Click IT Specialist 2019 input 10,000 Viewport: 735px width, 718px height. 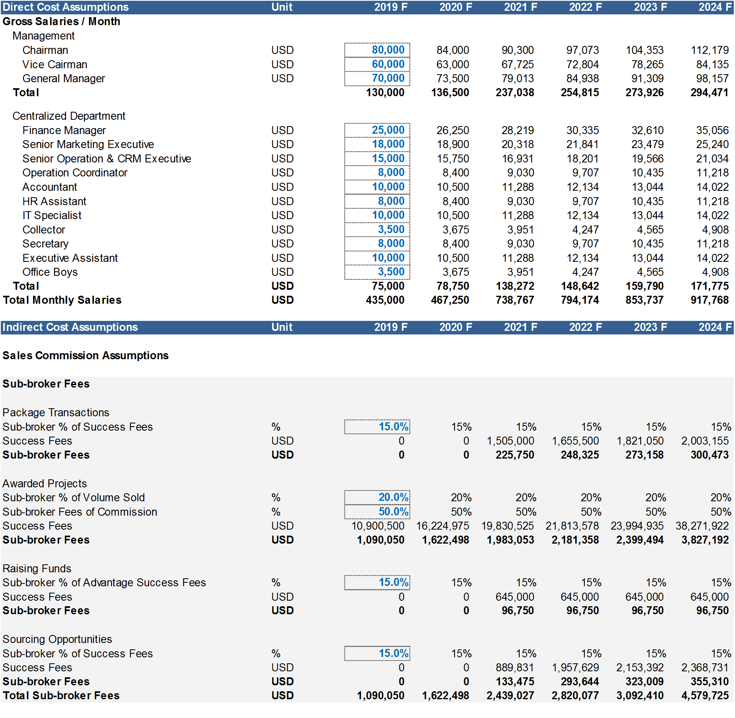point(377,215)
